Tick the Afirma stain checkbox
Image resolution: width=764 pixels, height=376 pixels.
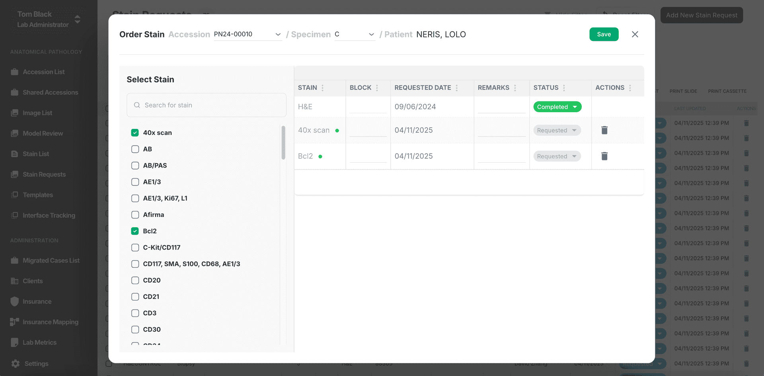tap(135, 214)
